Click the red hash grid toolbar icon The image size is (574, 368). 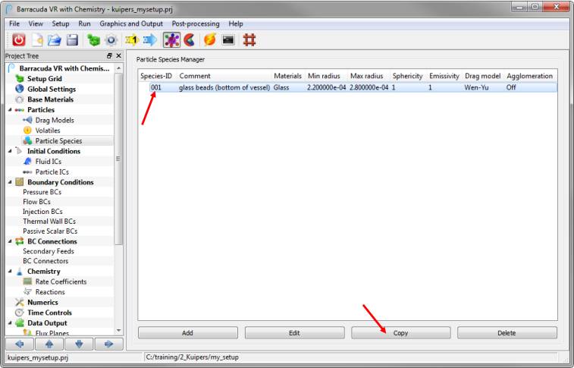249,40
